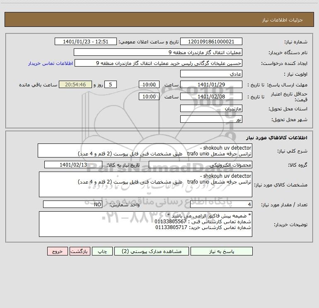This screenshot has height=308, width=319.
Task: Click the چاپ print button
Action: click(x=102, y=251)
